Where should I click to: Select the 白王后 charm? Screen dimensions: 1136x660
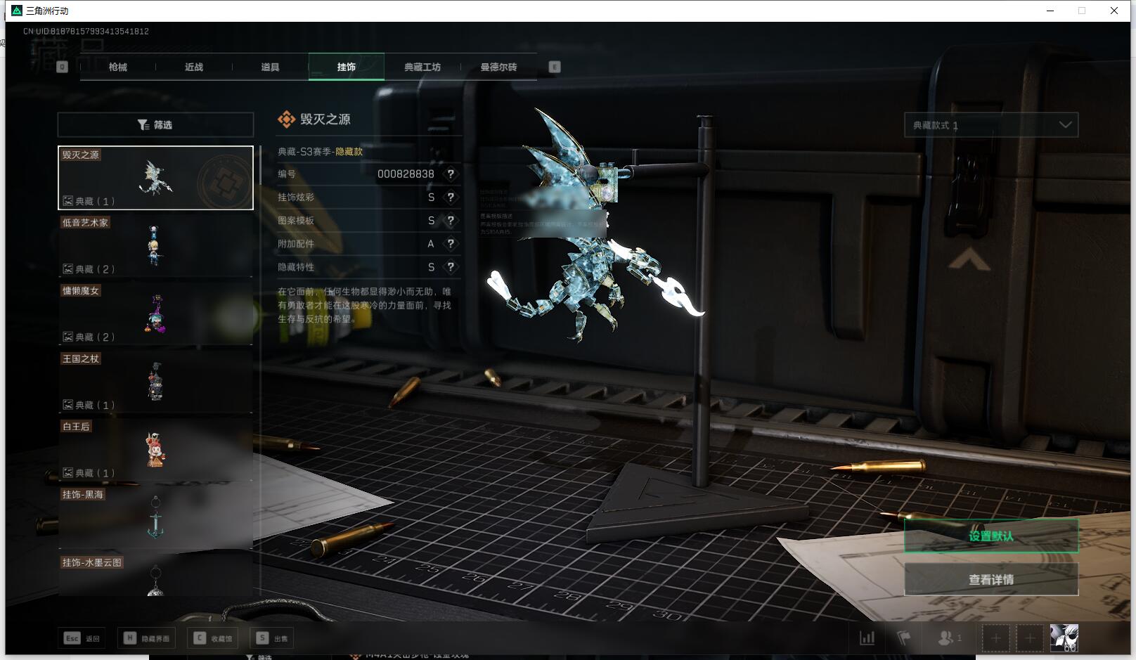(x=155, y=450)
